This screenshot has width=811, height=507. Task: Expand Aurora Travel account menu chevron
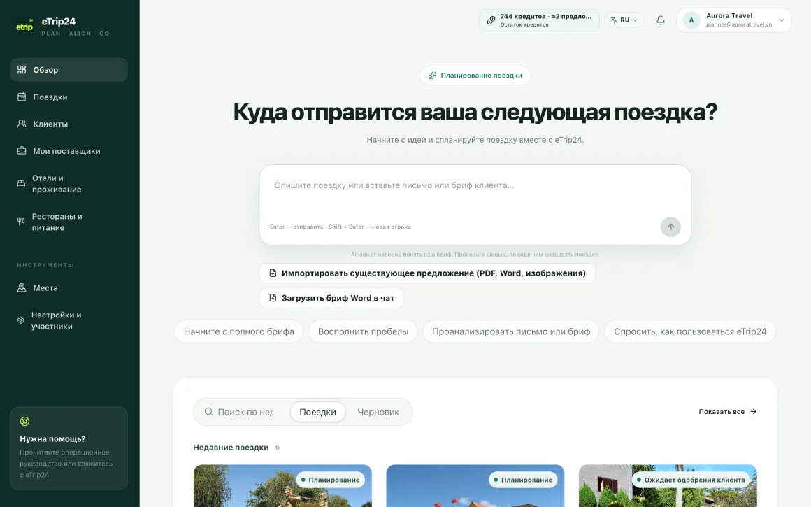tap(782, 20)
